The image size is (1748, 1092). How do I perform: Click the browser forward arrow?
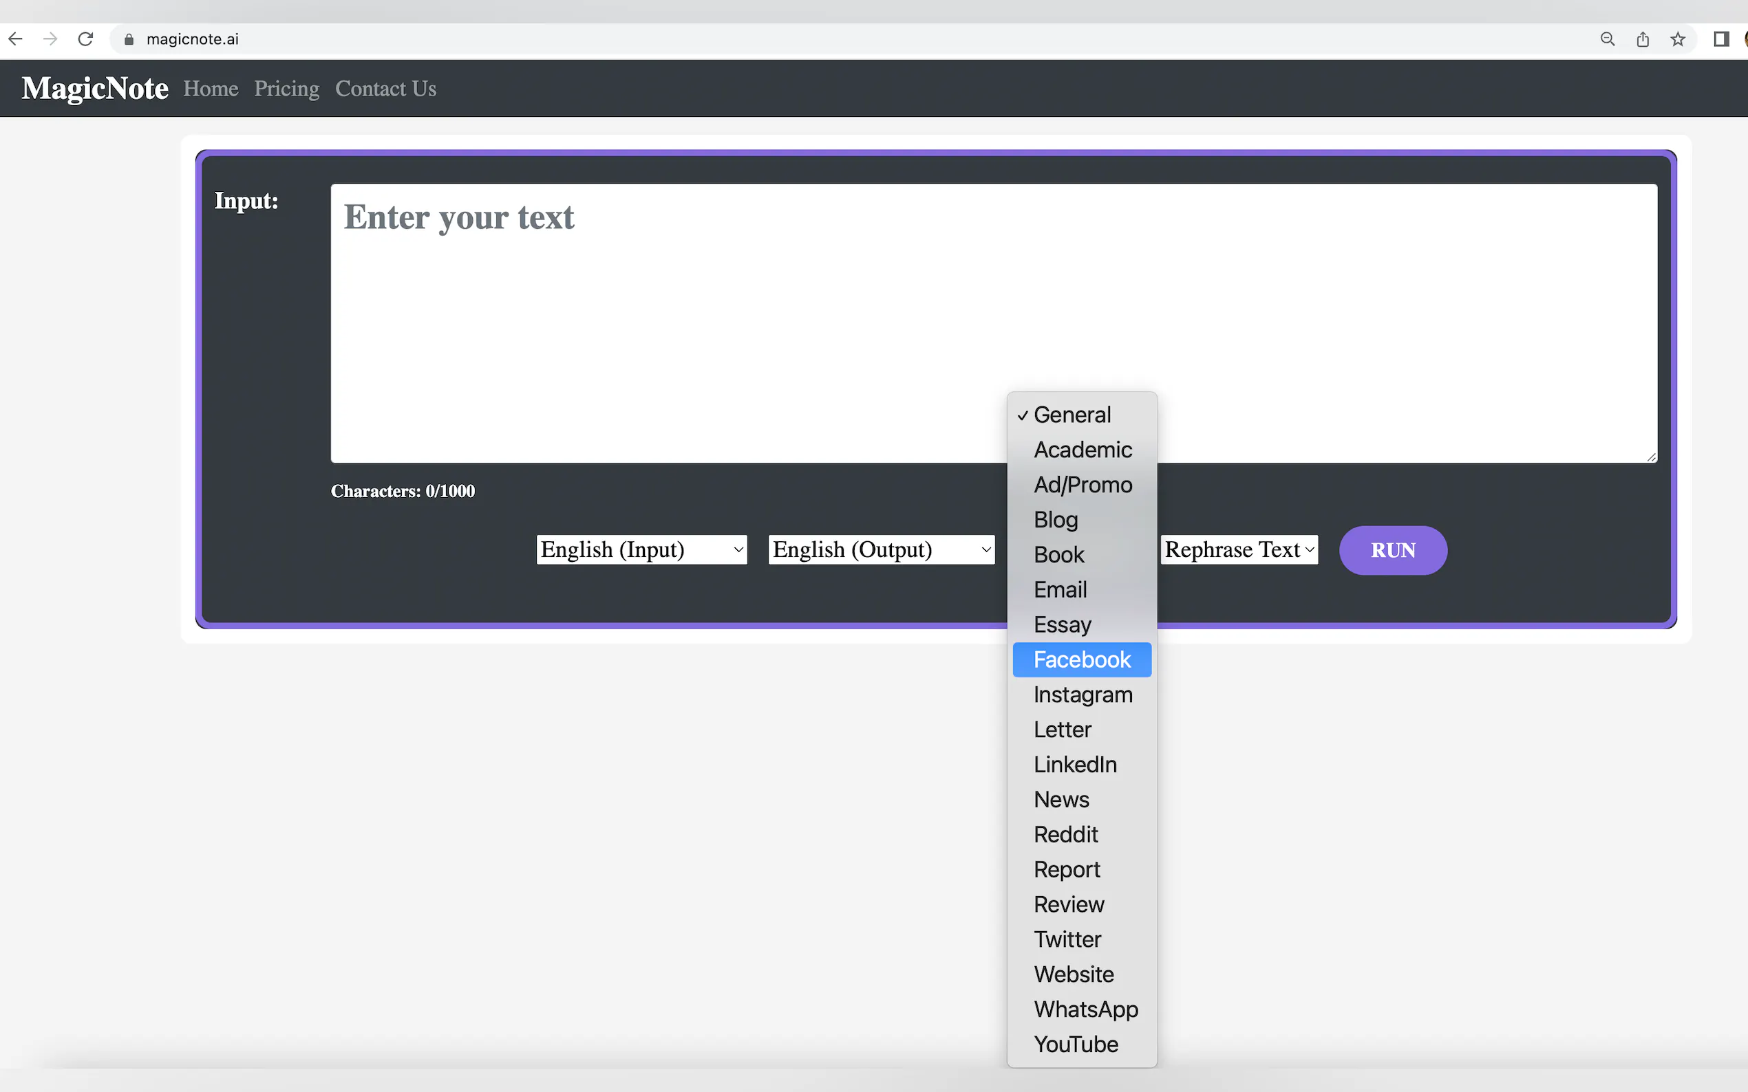tap(50, 39)
